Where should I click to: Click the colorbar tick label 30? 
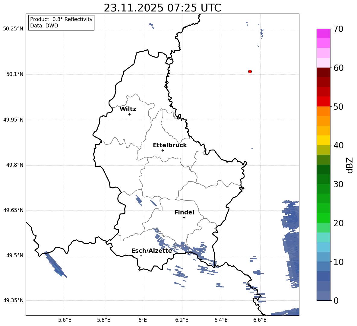[338, 184]
